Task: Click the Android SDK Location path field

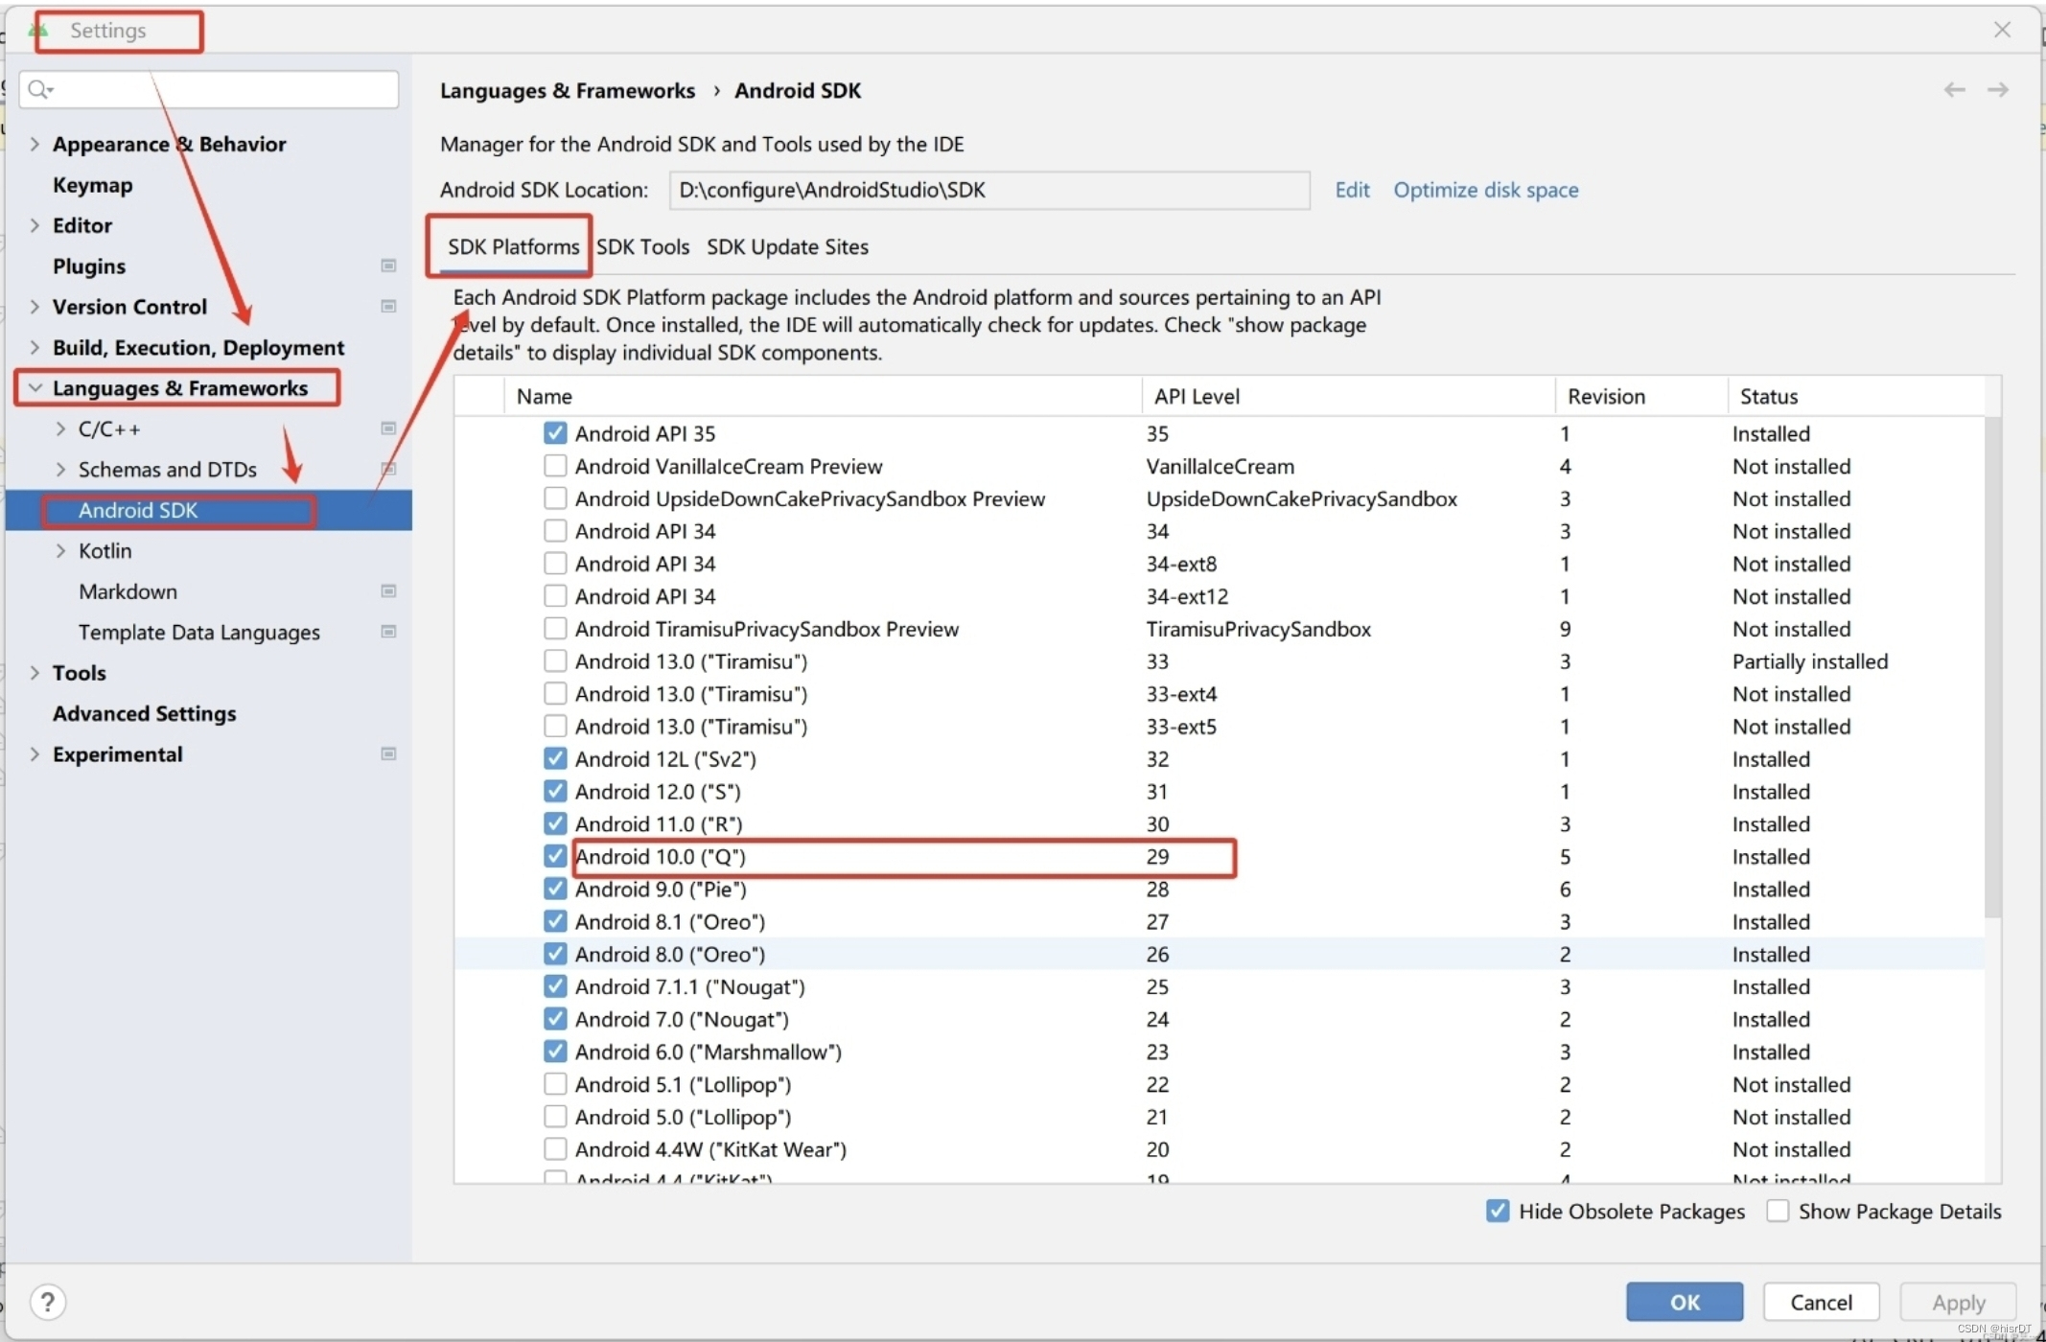Action: click(x=989, y=190)
